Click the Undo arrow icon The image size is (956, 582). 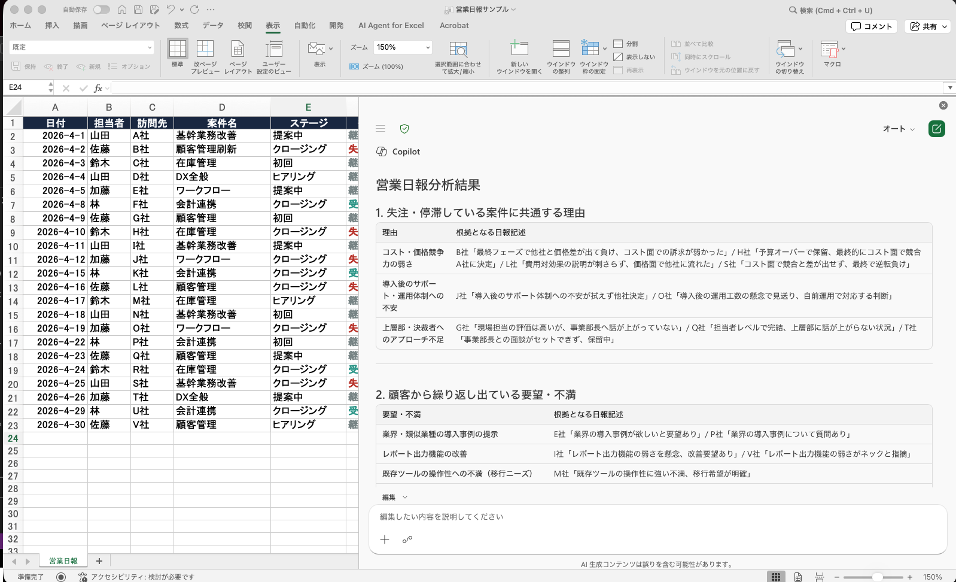click(x=171, y=10)
